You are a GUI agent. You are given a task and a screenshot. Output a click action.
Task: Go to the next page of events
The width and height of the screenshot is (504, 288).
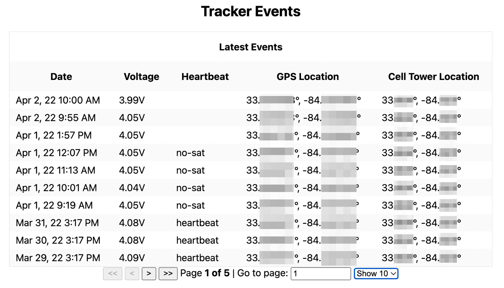pos(149,273)
